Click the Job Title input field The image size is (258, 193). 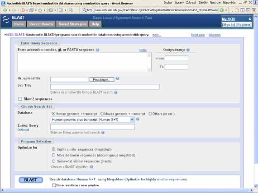tap(105, 87)
